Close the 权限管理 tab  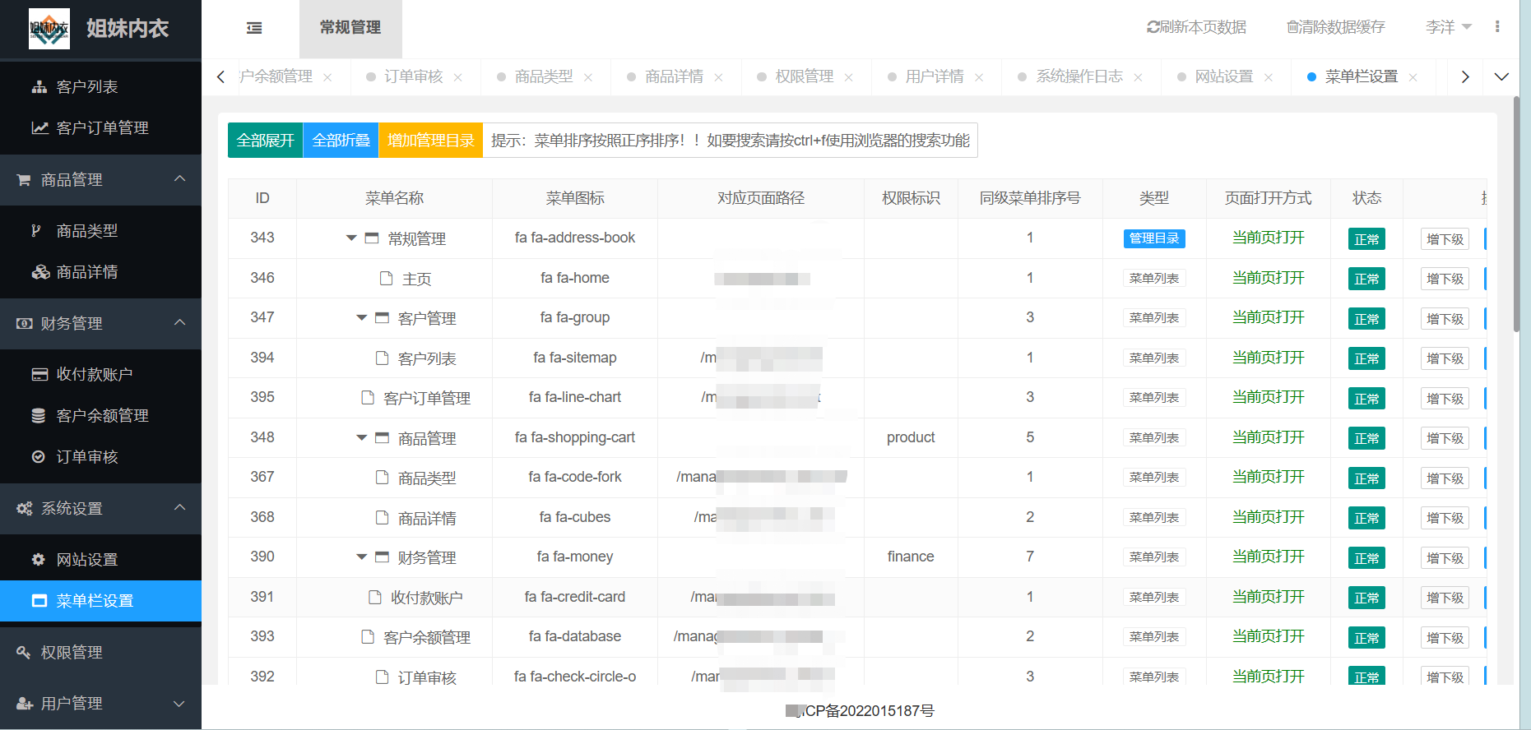849,77
